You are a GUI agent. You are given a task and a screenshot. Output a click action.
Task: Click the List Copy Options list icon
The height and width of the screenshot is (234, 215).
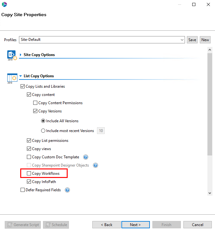[x=12, y=77]
